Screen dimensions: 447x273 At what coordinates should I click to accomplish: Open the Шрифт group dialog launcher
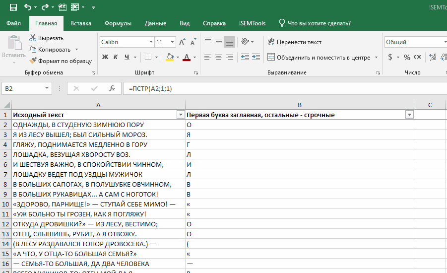(x=196, y=73)
